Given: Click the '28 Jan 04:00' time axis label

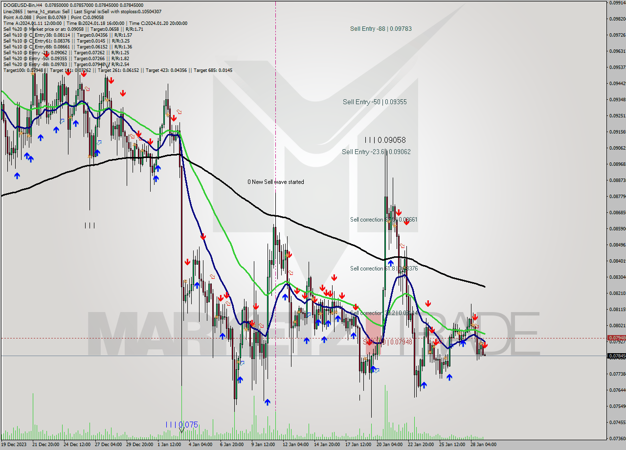Looking at the screenshot, I should [484, 444].
